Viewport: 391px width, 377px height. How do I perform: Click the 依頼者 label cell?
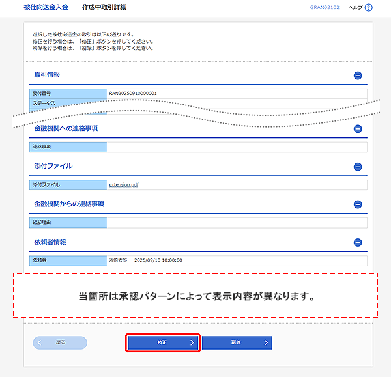68,260
